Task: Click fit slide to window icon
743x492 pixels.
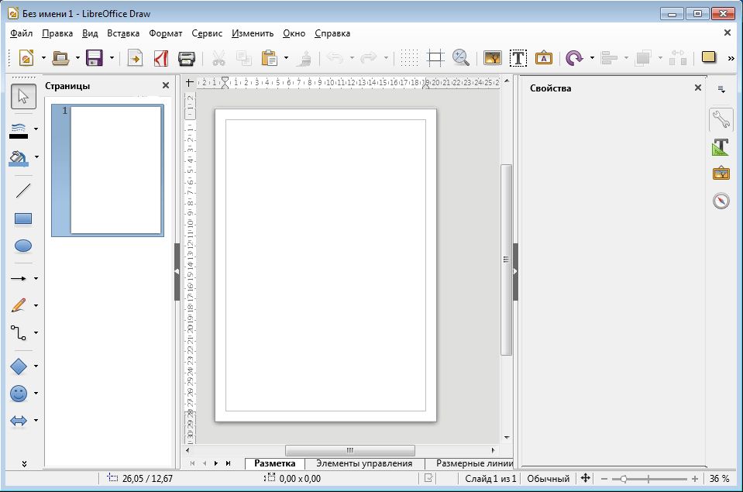Action: coord(586,478)
